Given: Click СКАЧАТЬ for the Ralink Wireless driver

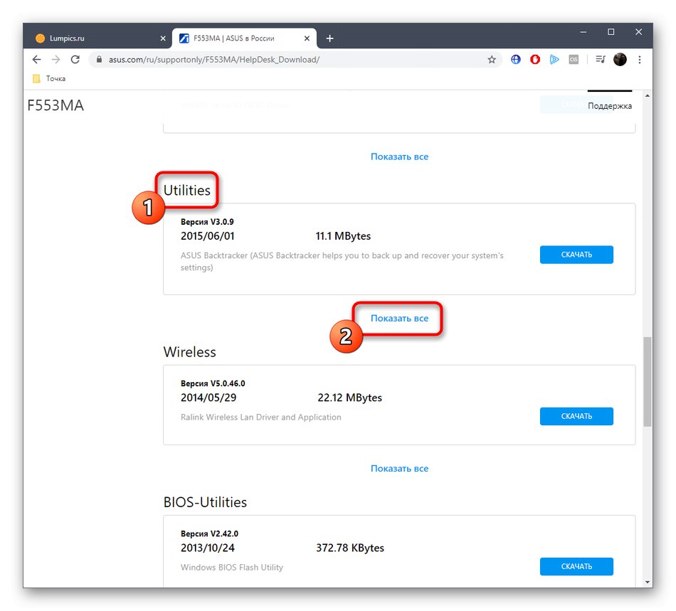Looking at the screenshot, I should [576, 416].
